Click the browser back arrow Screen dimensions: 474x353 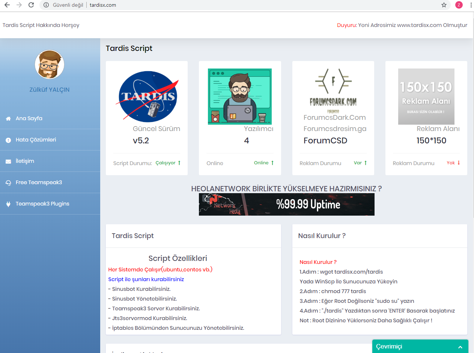click(x=7, y=5)
